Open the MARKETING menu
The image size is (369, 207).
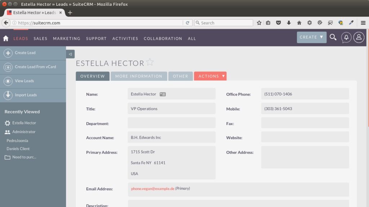coord(67,38)
